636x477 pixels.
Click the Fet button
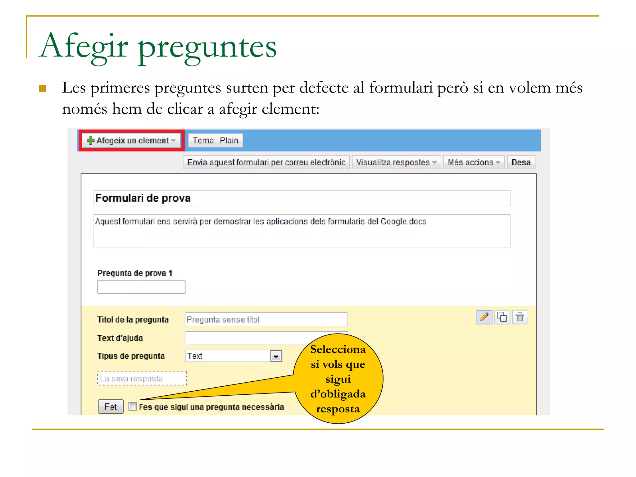point(111,407)
